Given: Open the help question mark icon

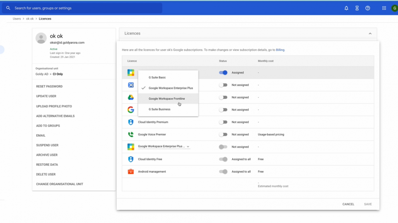Looking at the screenshot, I should pos(367,8).
